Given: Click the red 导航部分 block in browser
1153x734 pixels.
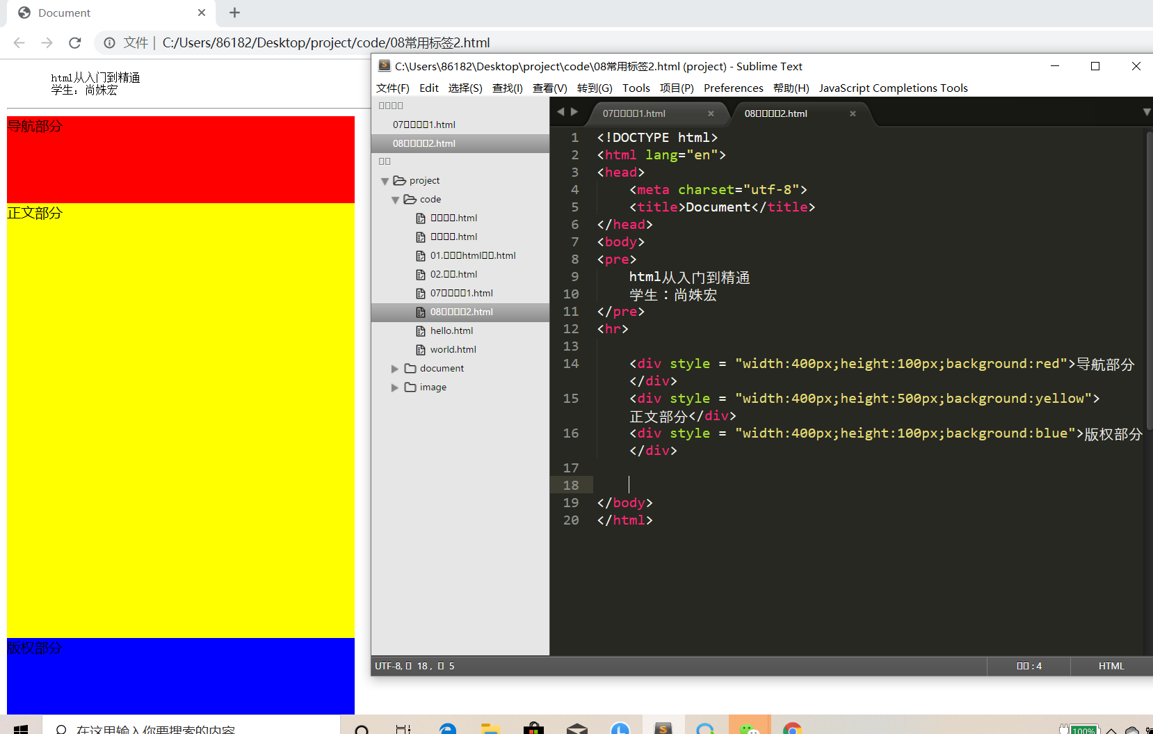Looking at the screenshot, I should [181, 159].
